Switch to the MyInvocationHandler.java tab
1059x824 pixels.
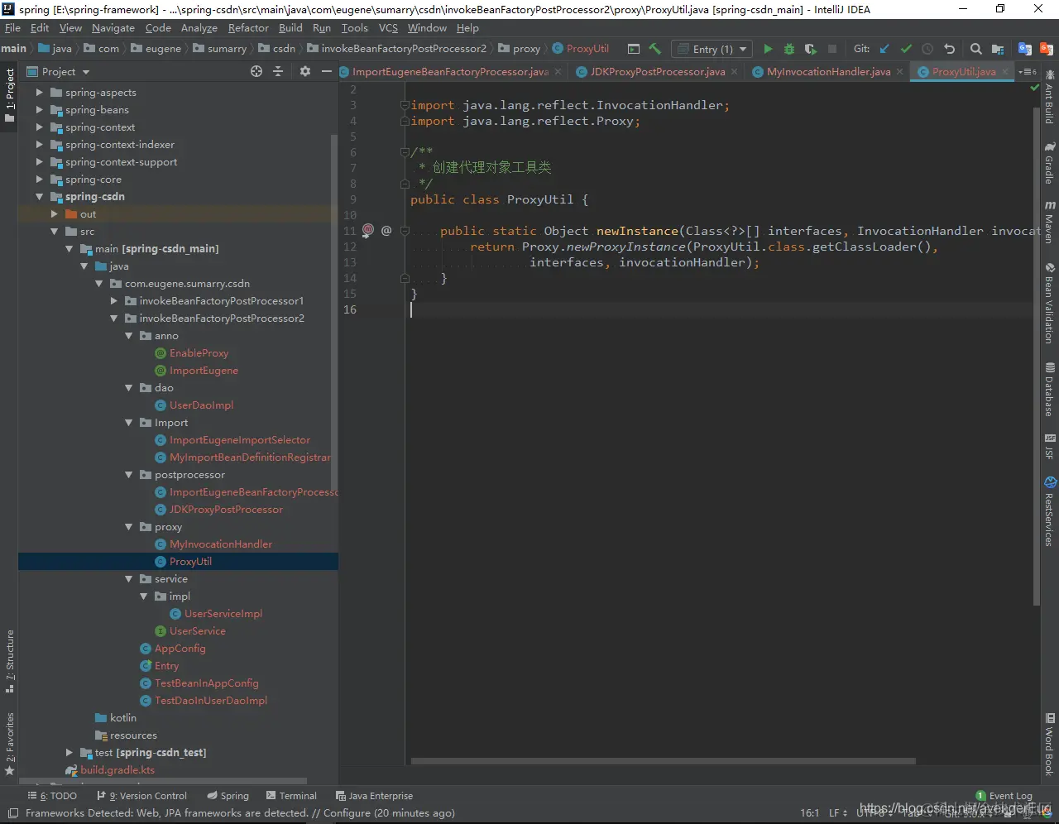tap(828, 72)
